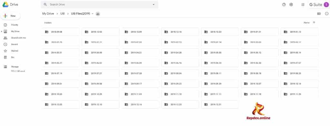
Task: Select folder 2019.03.31
Action: click(x=61, y=53)
